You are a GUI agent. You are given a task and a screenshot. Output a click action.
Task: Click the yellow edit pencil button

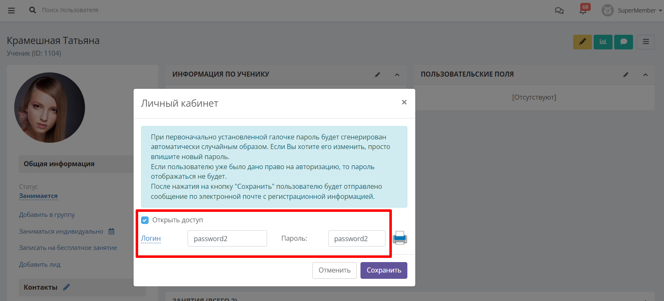point(582,42)
